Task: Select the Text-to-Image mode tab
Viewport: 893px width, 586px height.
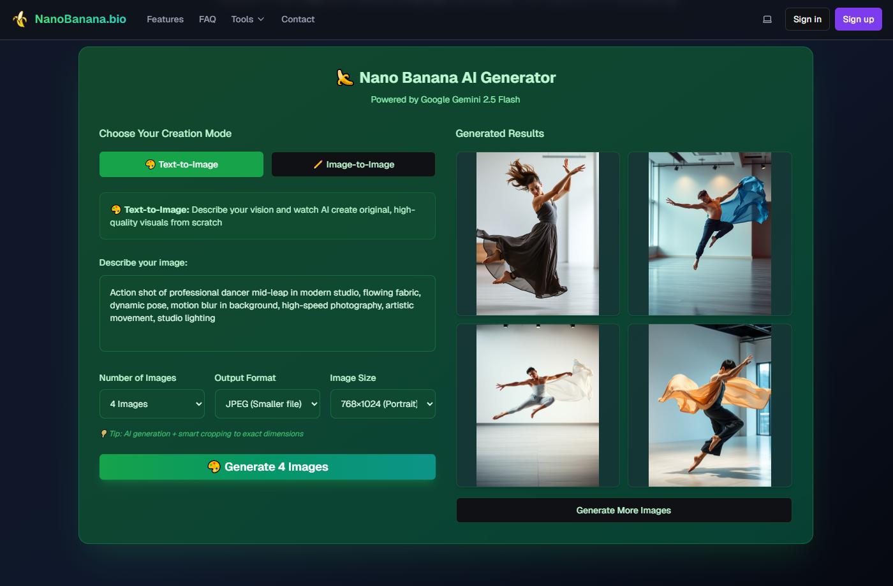Action: [x=181, y=164]
